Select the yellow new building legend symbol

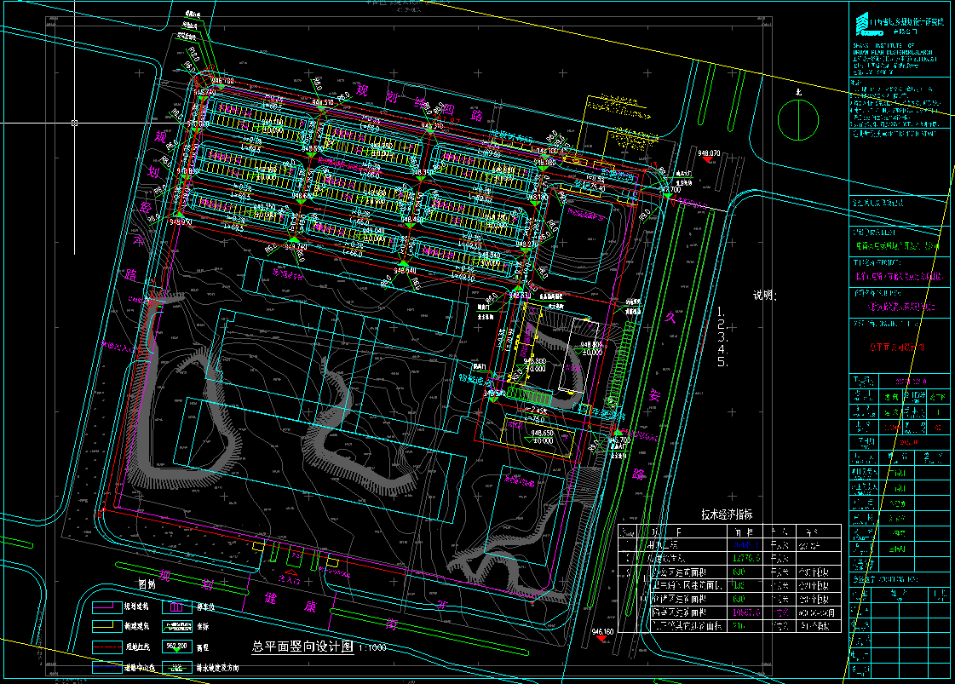108,627
